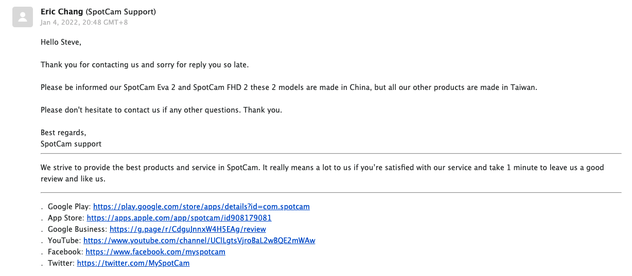Open the Google Business review link
The height and width of the screenshot is (276, 632).
click(188, 229)
